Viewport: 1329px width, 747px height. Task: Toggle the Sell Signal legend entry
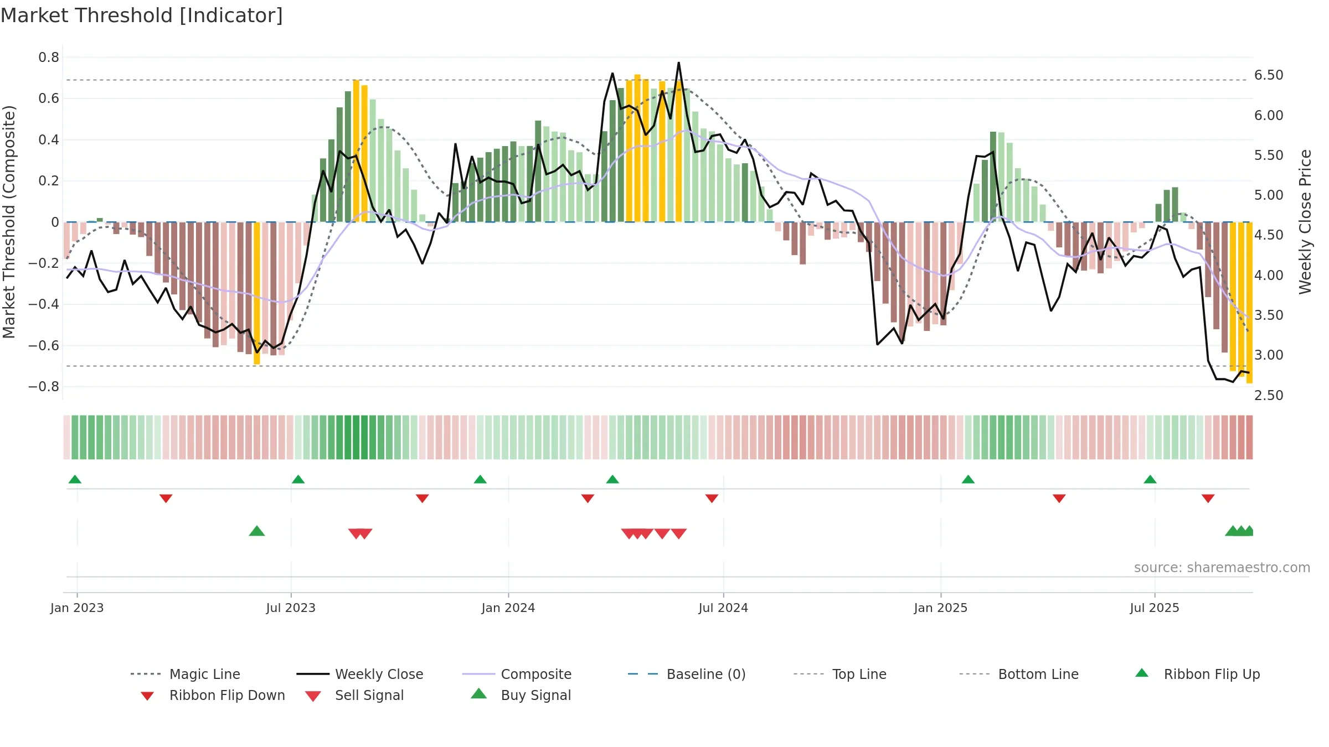354,695
